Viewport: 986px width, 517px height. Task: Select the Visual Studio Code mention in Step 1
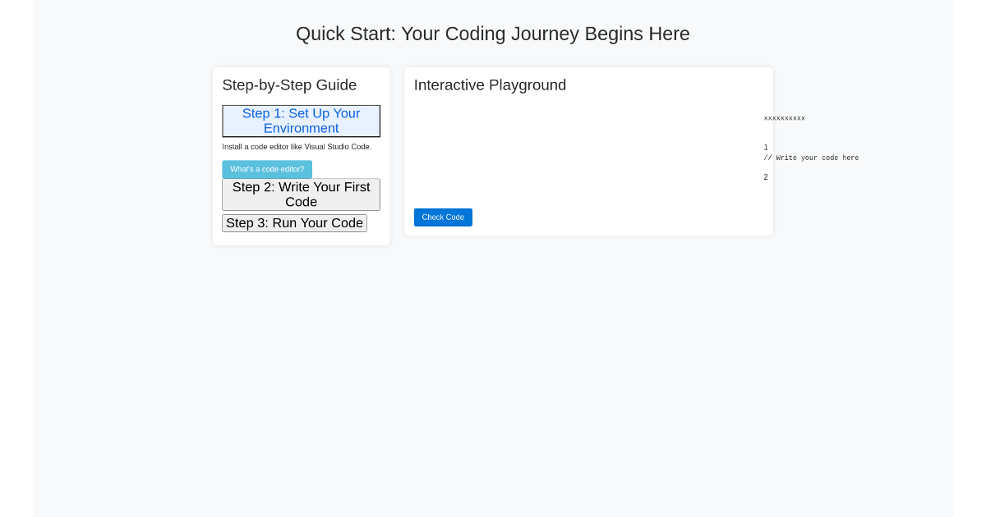(337, 147)
